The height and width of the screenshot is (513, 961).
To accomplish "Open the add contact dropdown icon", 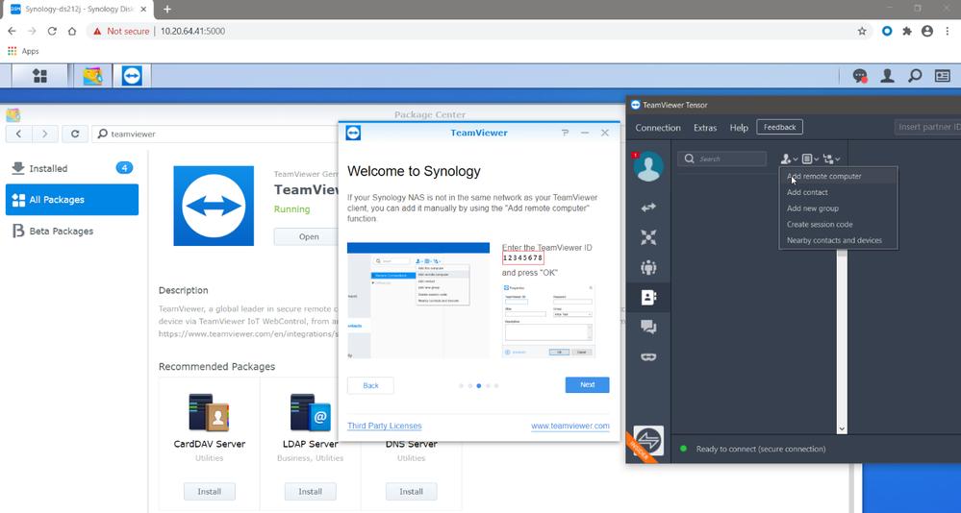I will [x=789, y=159].
